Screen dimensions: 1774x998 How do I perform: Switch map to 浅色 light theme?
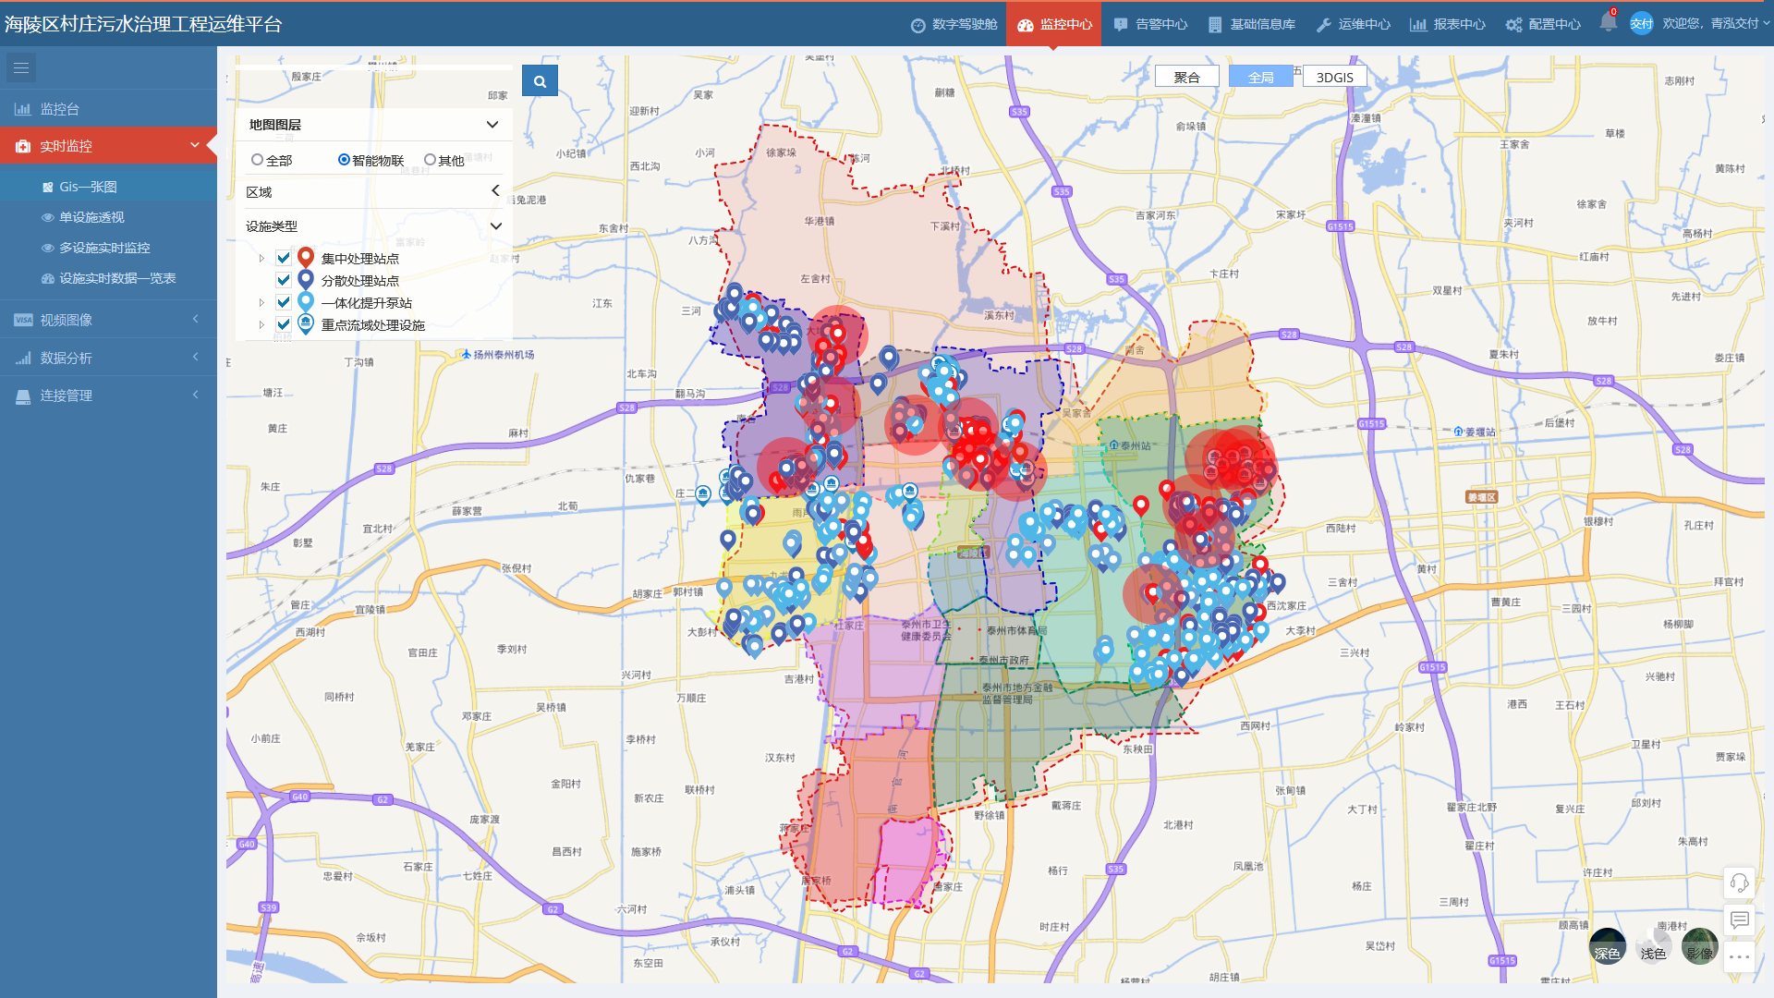point(1653,945)
